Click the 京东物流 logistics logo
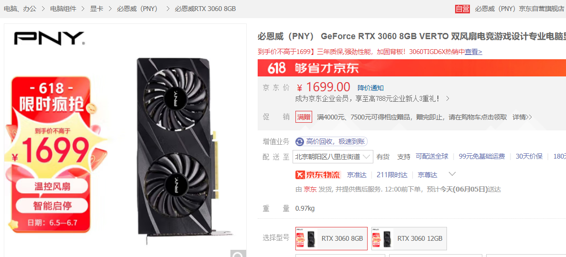The width and height of the screenshot is (566, 257). pyautogui.click(x=318, y=175)
